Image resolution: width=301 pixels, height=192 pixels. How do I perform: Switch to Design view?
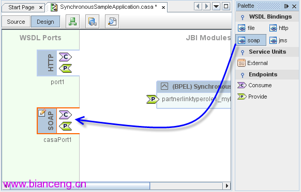46,22
